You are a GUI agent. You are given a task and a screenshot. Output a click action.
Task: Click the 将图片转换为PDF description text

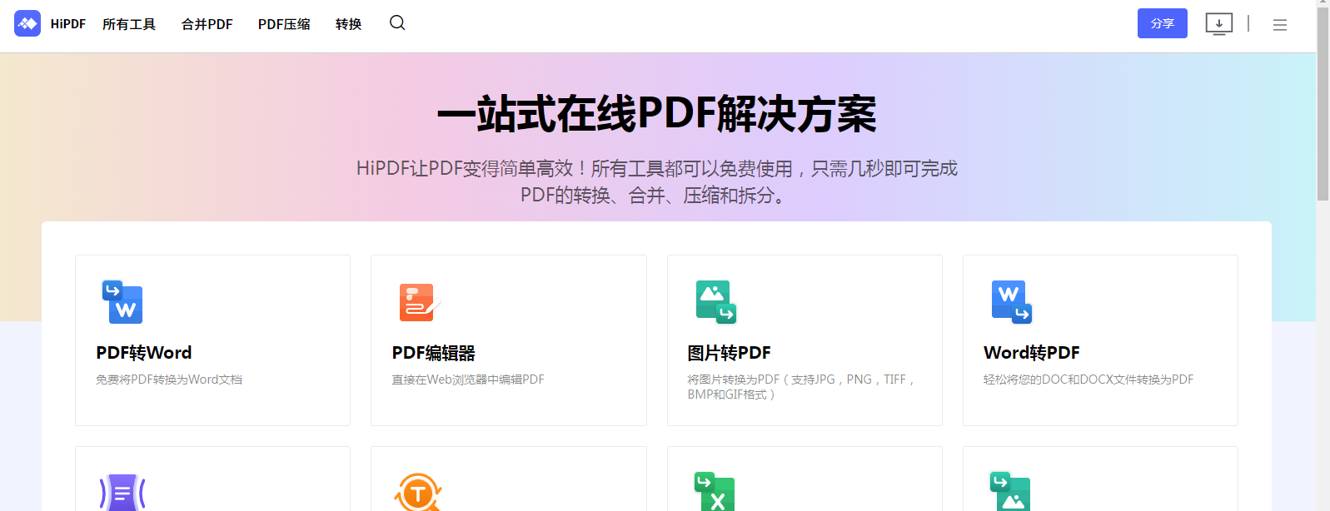point(802,387)
